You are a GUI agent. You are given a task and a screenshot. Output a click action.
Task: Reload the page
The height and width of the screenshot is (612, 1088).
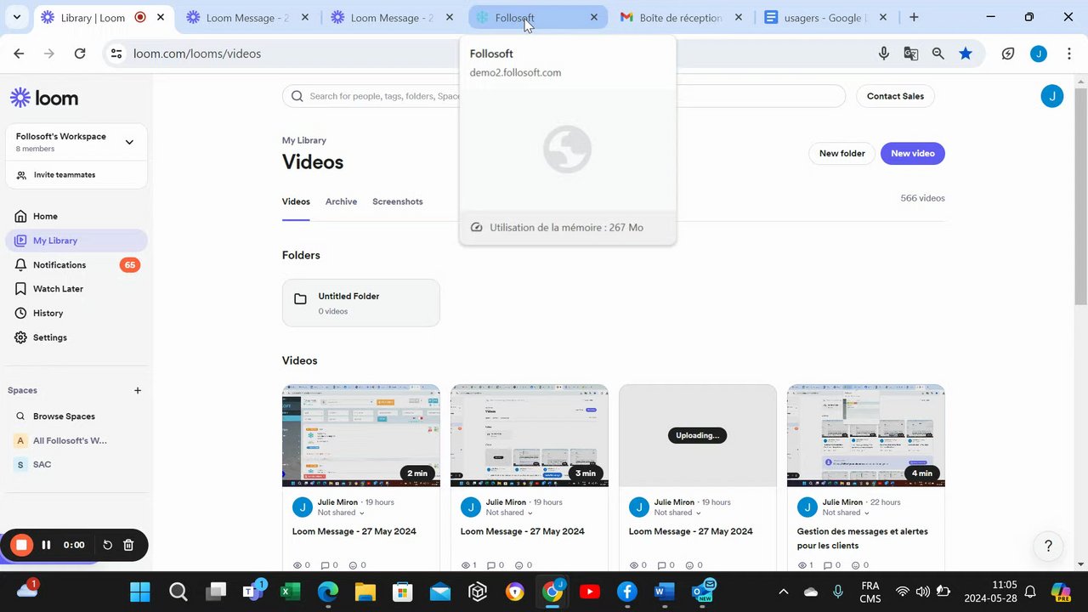pyautogui.click(x=80, y=54)
